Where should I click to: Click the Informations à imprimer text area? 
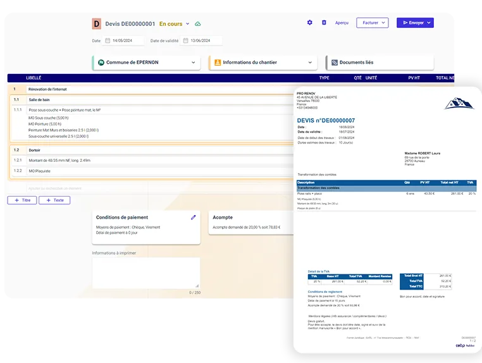(x=145, y=273)
